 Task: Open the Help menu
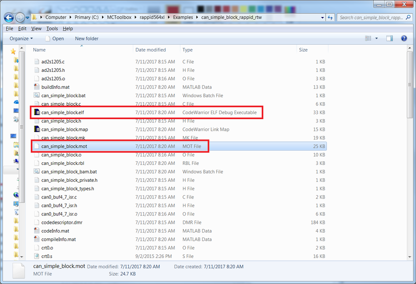pos(67,29)
